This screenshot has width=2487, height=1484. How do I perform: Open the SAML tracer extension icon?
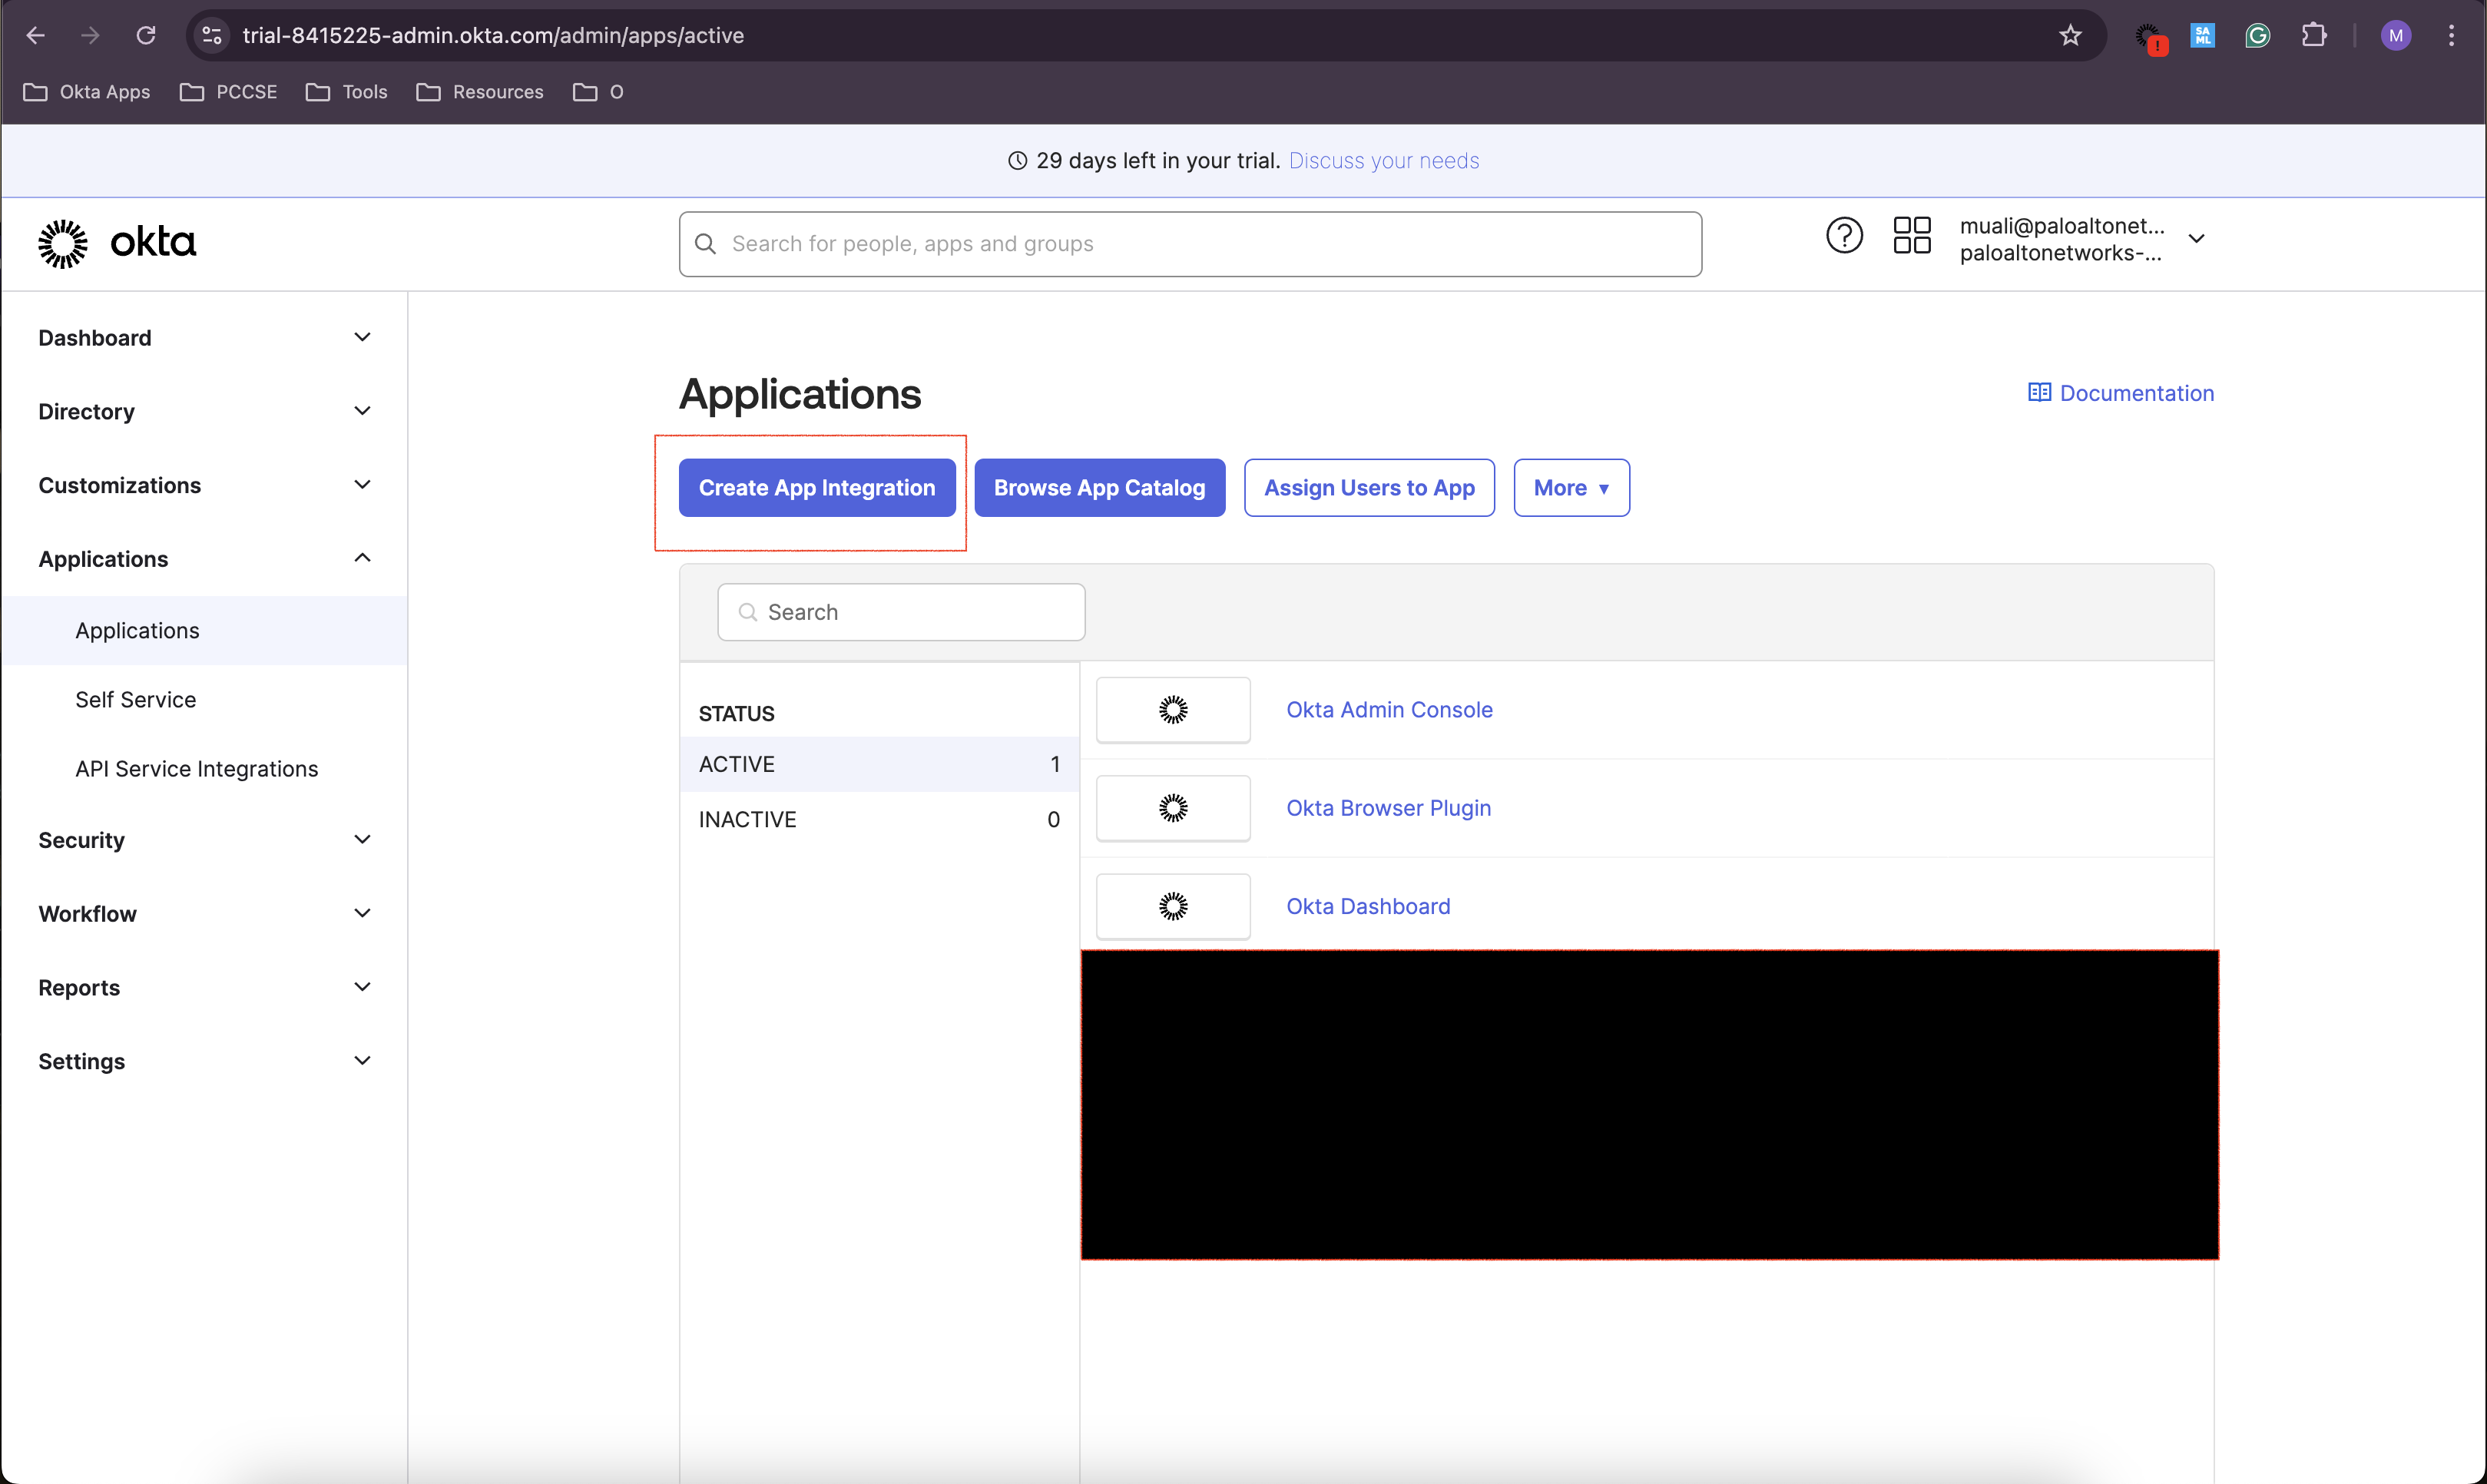point(2201,36)
